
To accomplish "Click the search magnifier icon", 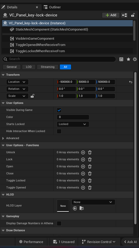I will pyautogui.click(x=5, y=59).
